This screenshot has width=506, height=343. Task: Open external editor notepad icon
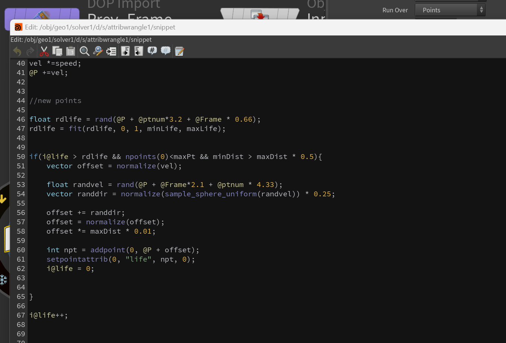pyautogui.click(x=179, y=51)
